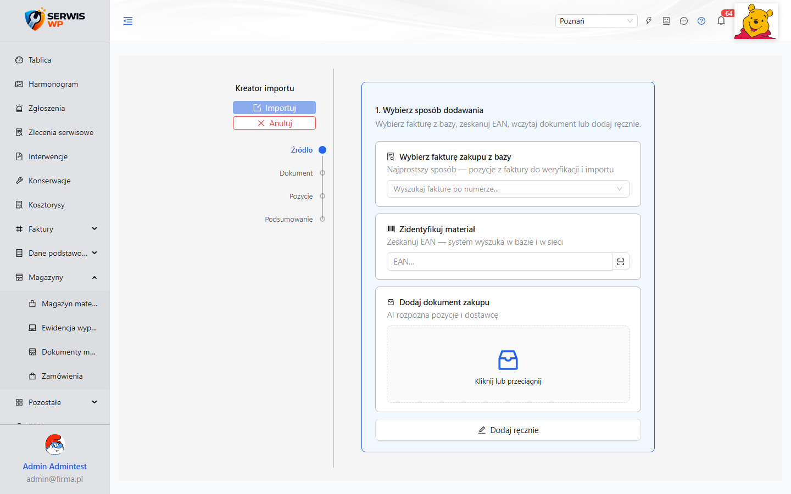Screen dimensions: 791x494
Task: Open the invoice search combo box
Action: 508,189
